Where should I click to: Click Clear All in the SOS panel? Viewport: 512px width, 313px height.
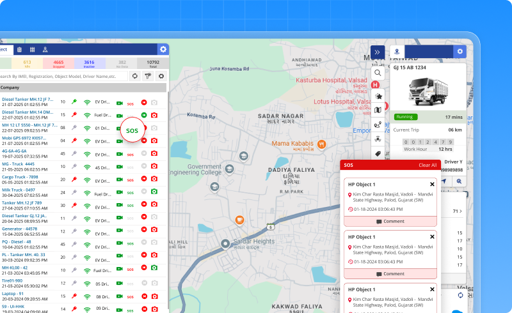[427, 165]
